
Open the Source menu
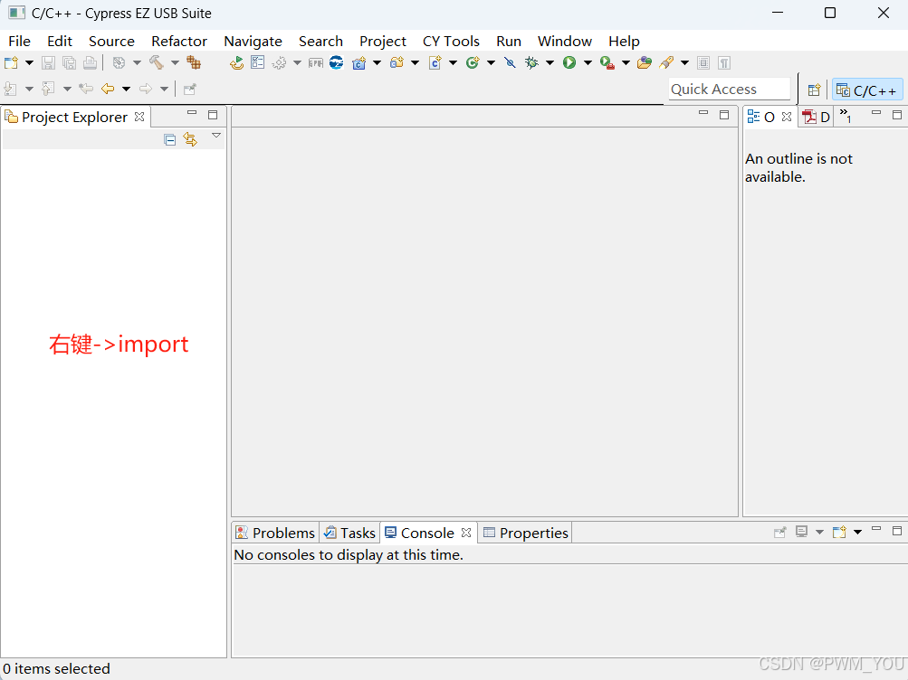point(111,41)
